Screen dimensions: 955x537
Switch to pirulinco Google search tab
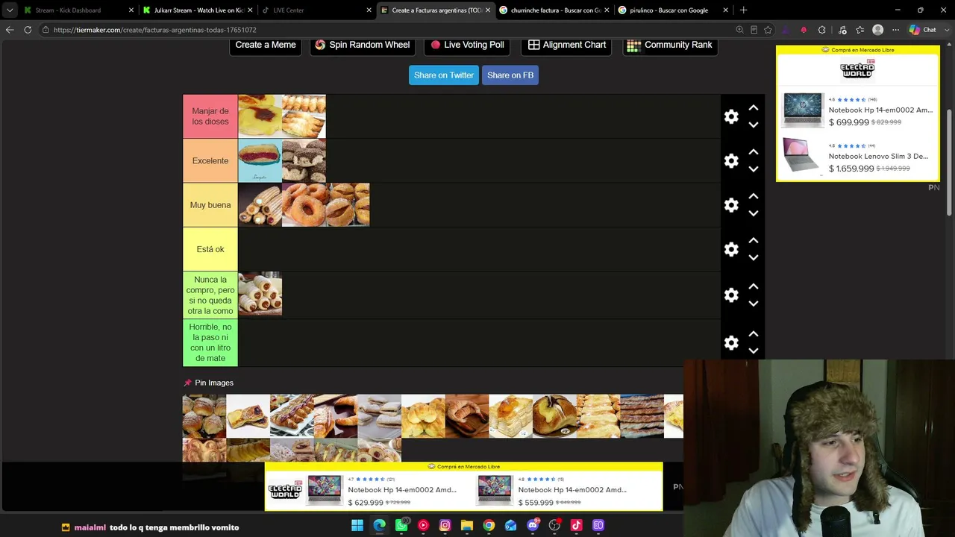coord(672,10)
